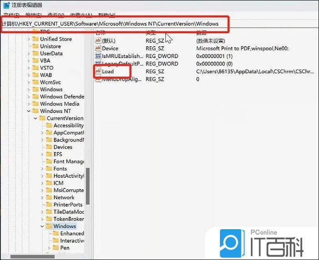
Task: Click the UserData folder icon
Action: tap(35, 54)
